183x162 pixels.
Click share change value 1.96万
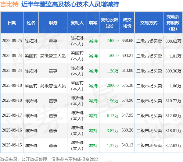[x=113, y=101]
